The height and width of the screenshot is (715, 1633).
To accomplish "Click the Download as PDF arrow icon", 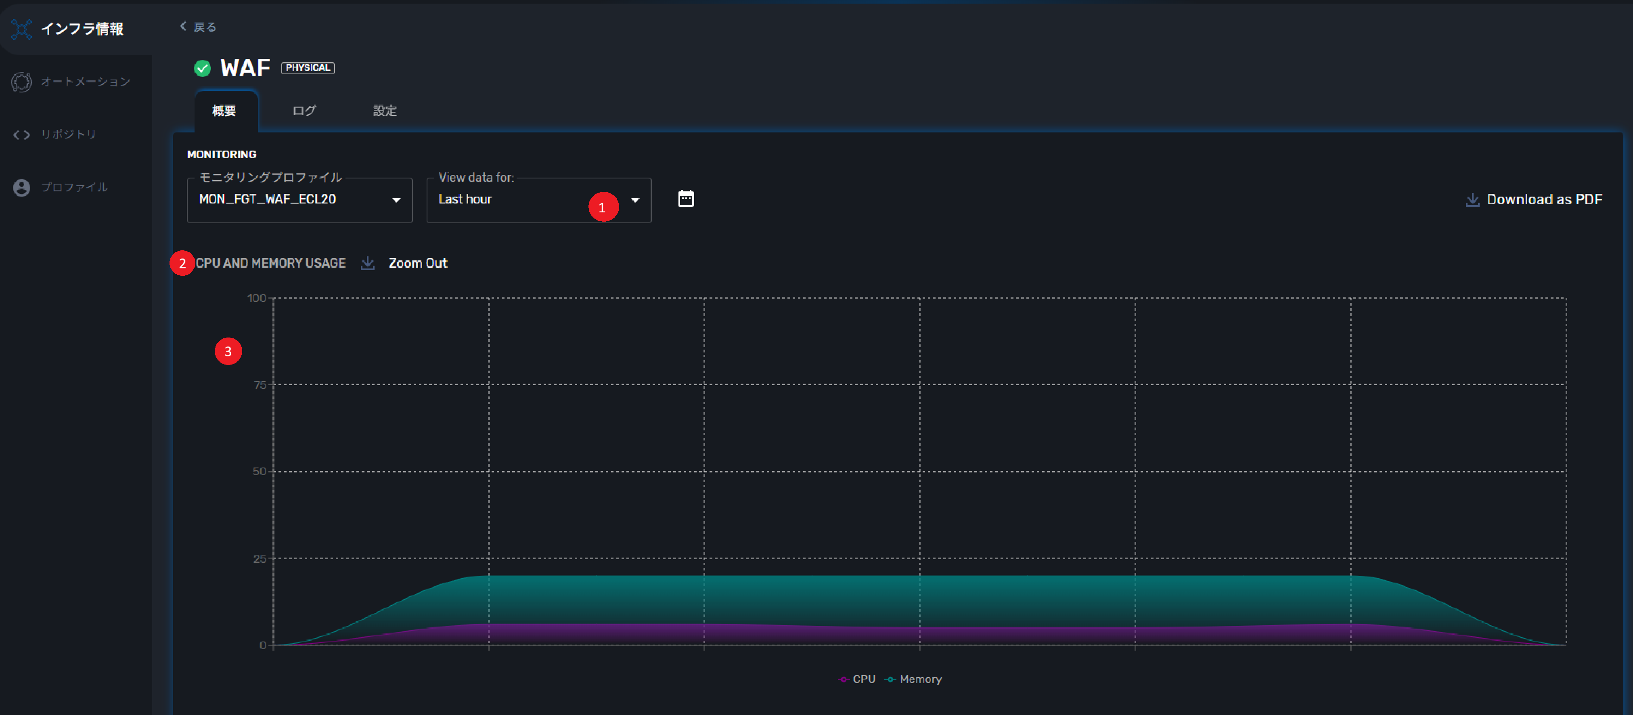I will 1472,200.
